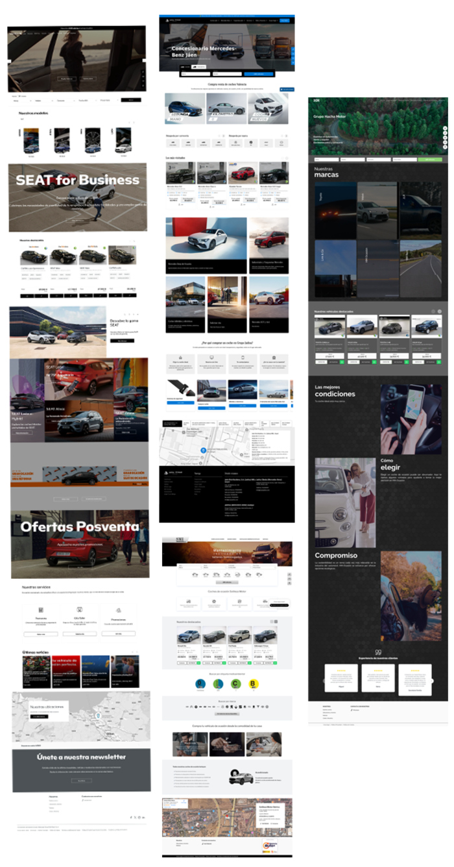Open the Ofertas Posventa banner
Viewport: 454px width, 867px height.
click(80, 544)
